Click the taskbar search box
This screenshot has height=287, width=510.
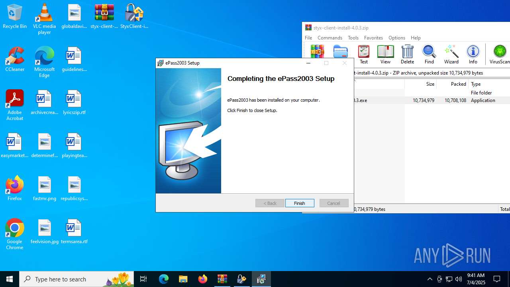point(76,279)
